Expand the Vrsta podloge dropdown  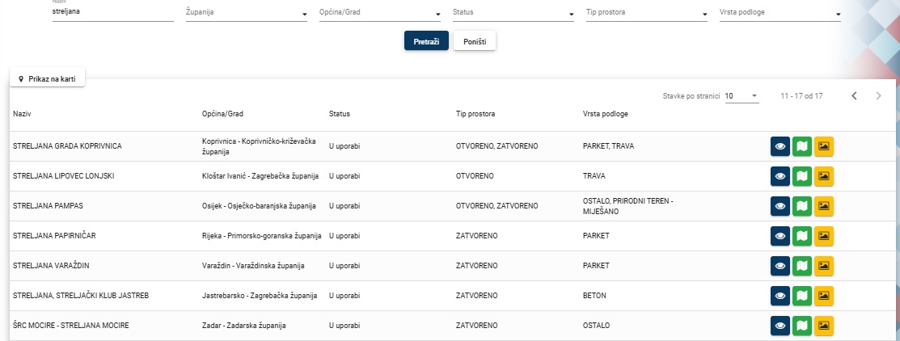pyautogui.click(x=780, y=14)
